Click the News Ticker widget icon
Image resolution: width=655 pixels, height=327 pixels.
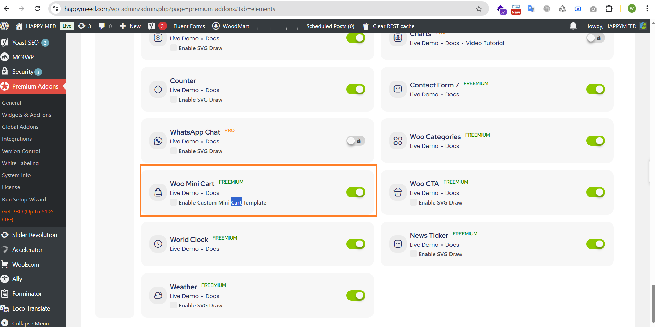pyautogui.click(x=398, y=244)
